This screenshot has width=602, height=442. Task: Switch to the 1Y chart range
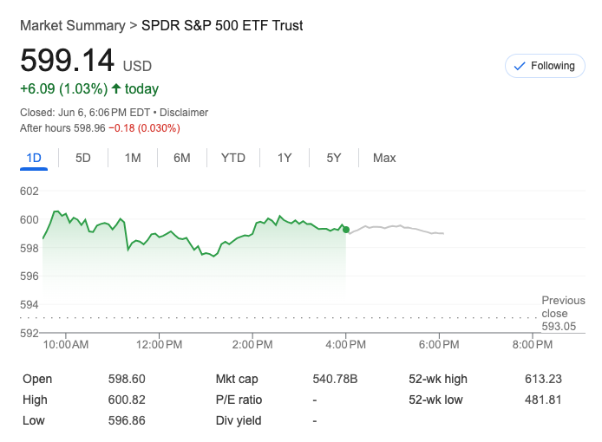(285, 158)
